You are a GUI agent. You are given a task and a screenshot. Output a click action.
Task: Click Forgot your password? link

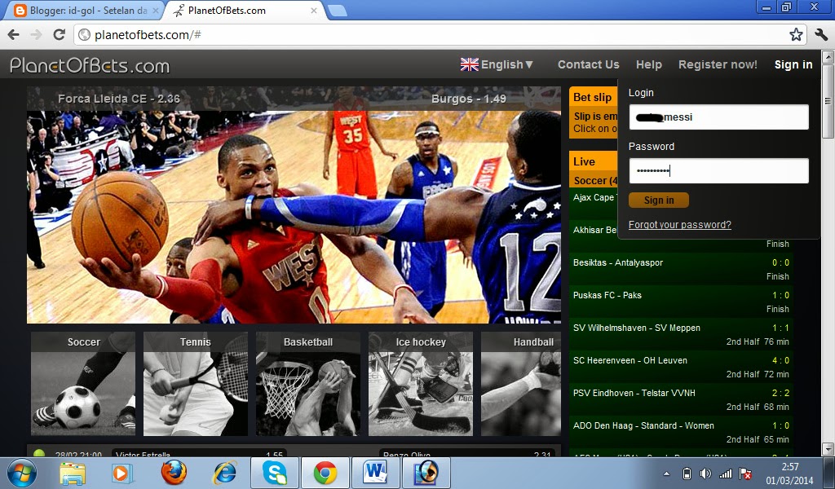tap(679, 225)
